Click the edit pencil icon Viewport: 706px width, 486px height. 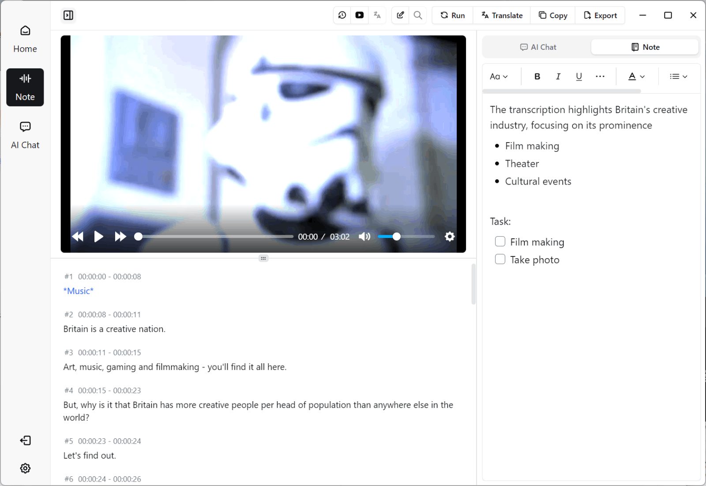click(x=400, y=15)
